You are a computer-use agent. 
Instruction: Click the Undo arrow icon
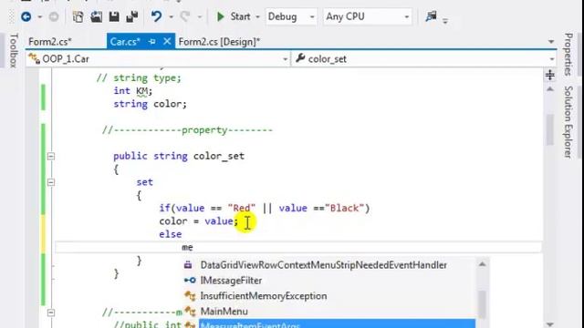click(156, 16)
